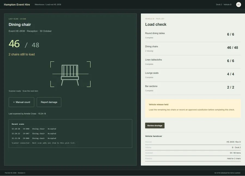Click the large 46 loaded count
The height and width of the screenshot is (176, 245).
[x=14, y=44]
